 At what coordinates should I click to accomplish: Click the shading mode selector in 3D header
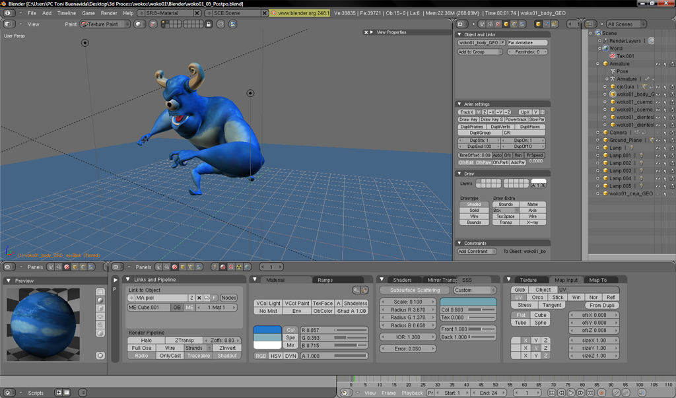coord(139,24)
